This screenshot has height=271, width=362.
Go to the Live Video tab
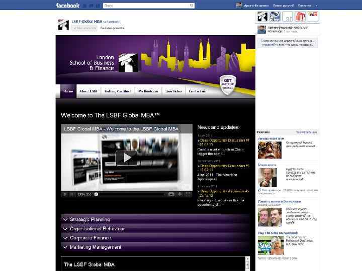point(173,91)
